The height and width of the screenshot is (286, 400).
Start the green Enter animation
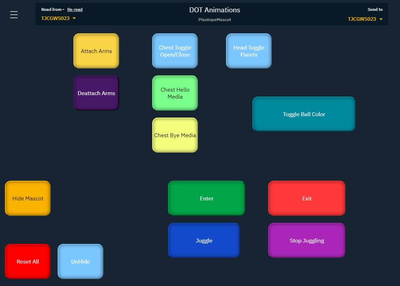click(x=206, y=199)
